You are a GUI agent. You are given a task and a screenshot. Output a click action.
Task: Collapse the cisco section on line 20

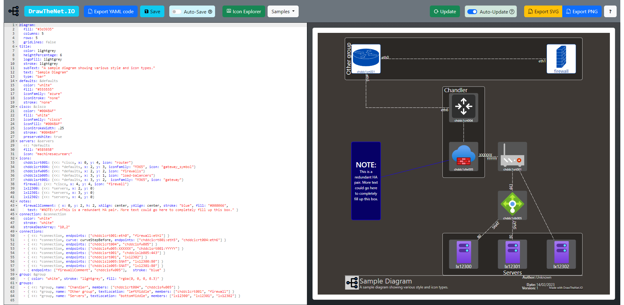[16, 107]
